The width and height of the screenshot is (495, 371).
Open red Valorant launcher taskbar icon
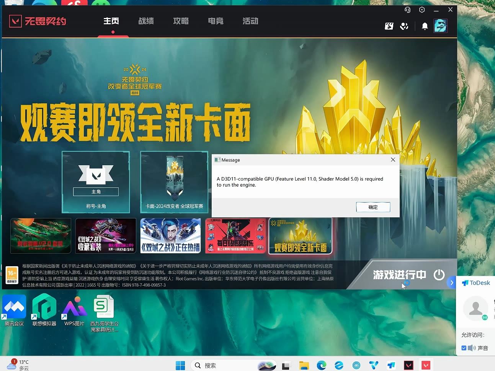[x=426, y=366]
